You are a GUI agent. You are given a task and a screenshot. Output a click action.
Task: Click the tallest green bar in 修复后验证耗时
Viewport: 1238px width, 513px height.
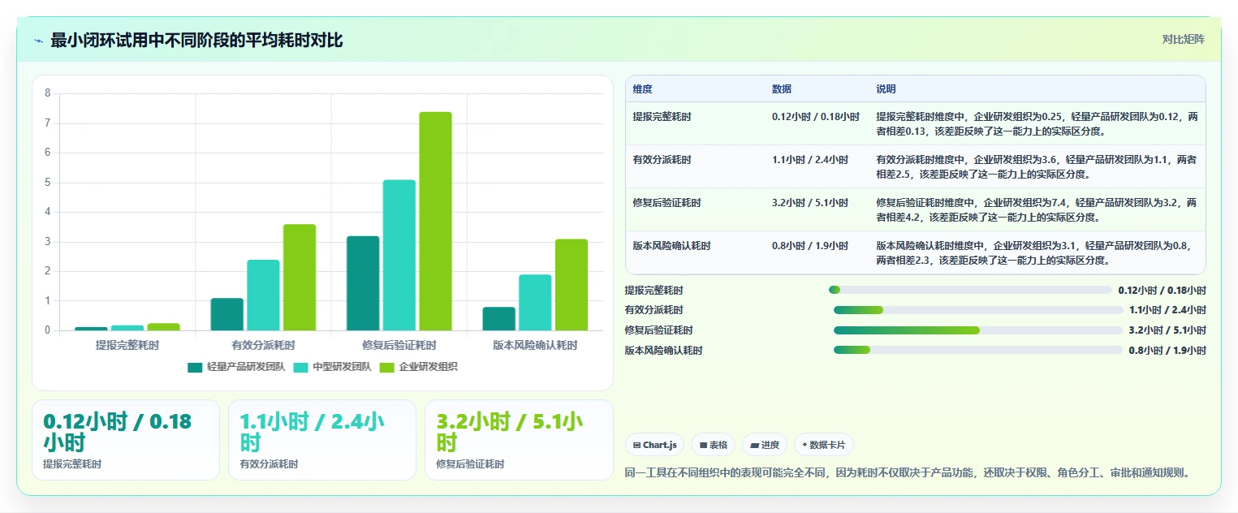pyautogui.click(x=435, y=221)
